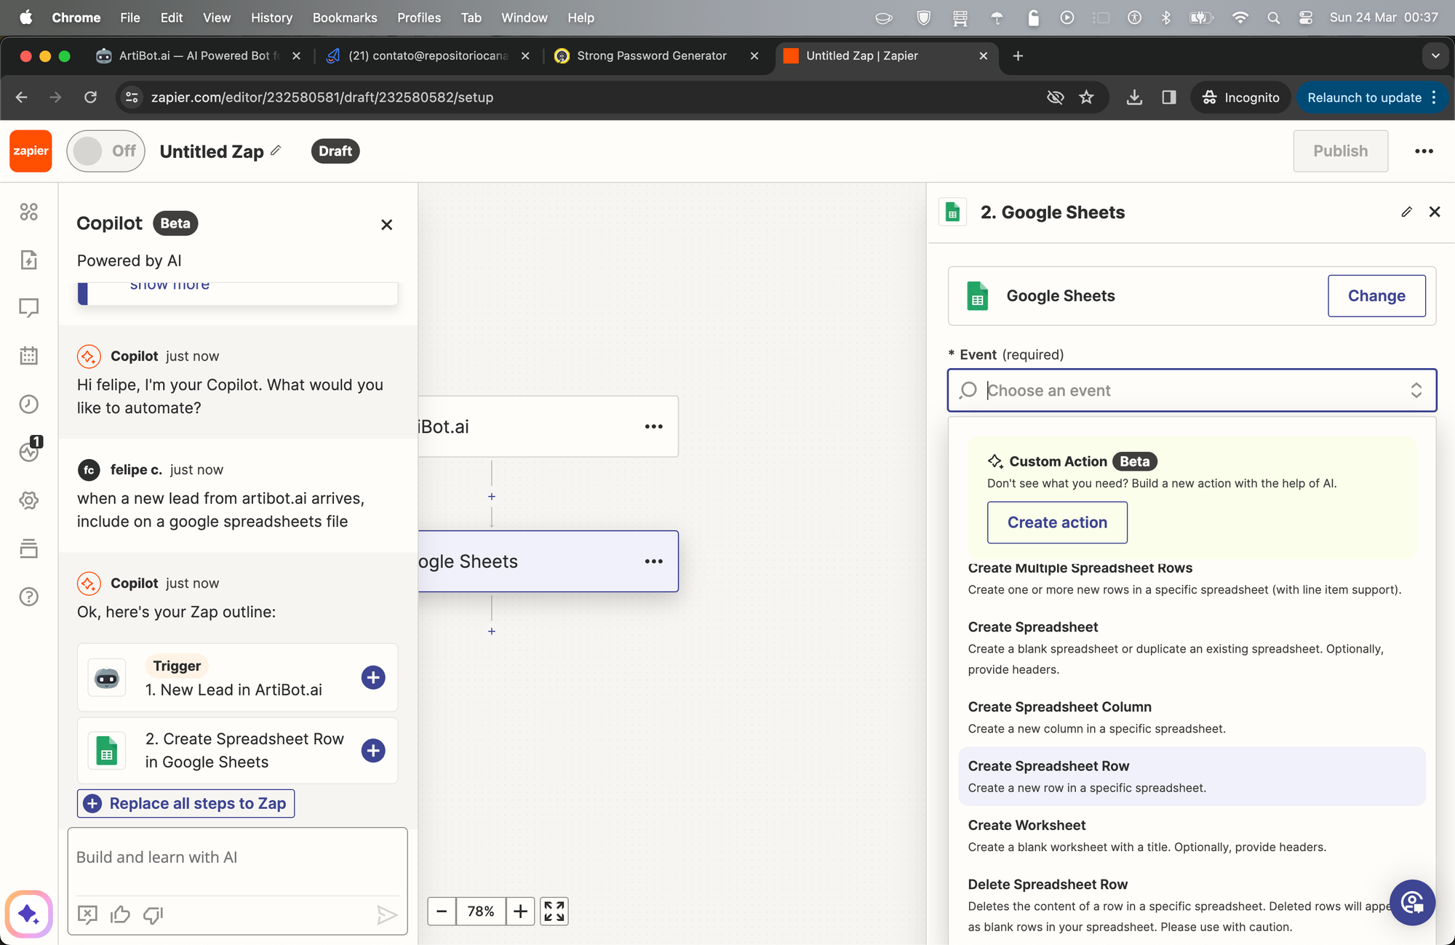The image size is (1455, 945).
Task: Click the fit-to-view expand arrows icon
Action: coord(554,911)
